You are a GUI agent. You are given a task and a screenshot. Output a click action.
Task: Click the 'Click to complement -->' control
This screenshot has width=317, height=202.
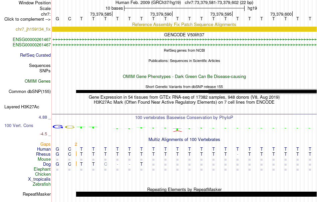27,19
